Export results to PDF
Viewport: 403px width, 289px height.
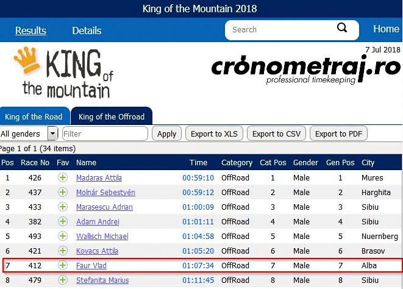tap(338, 134)
